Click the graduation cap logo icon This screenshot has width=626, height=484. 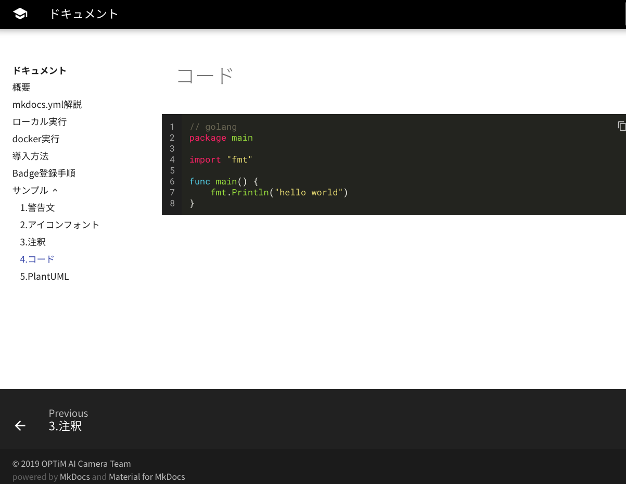pyautogui.click(x=20, y=14)
